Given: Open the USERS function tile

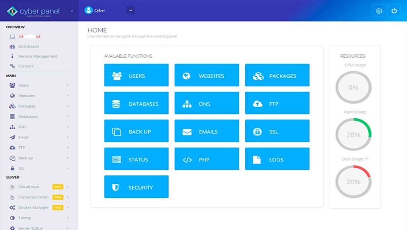Looking at the screenshot, I should pos(136,75).
